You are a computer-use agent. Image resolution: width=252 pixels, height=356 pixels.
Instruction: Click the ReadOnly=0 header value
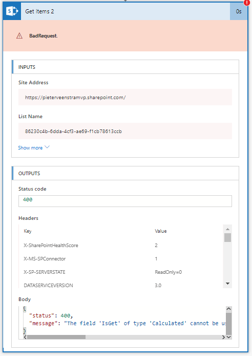tap(168, 272)
